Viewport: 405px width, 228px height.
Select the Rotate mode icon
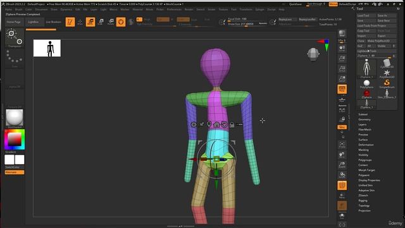(111, 22)
